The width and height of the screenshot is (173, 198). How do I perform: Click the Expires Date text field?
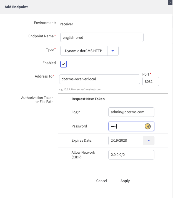126,141
